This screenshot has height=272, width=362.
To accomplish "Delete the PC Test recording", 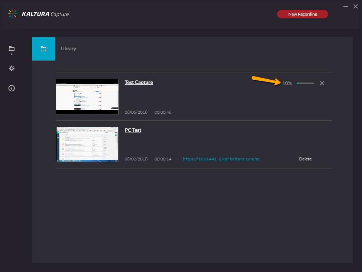I will click(305, 159).
